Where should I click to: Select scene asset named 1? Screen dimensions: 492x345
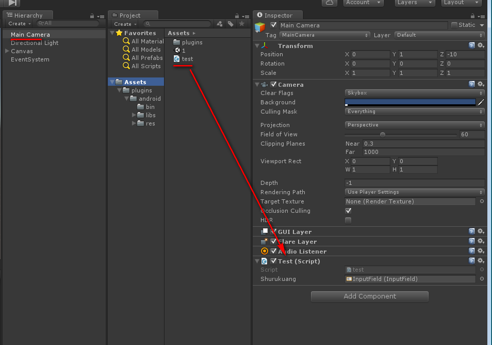coord(179,50)
